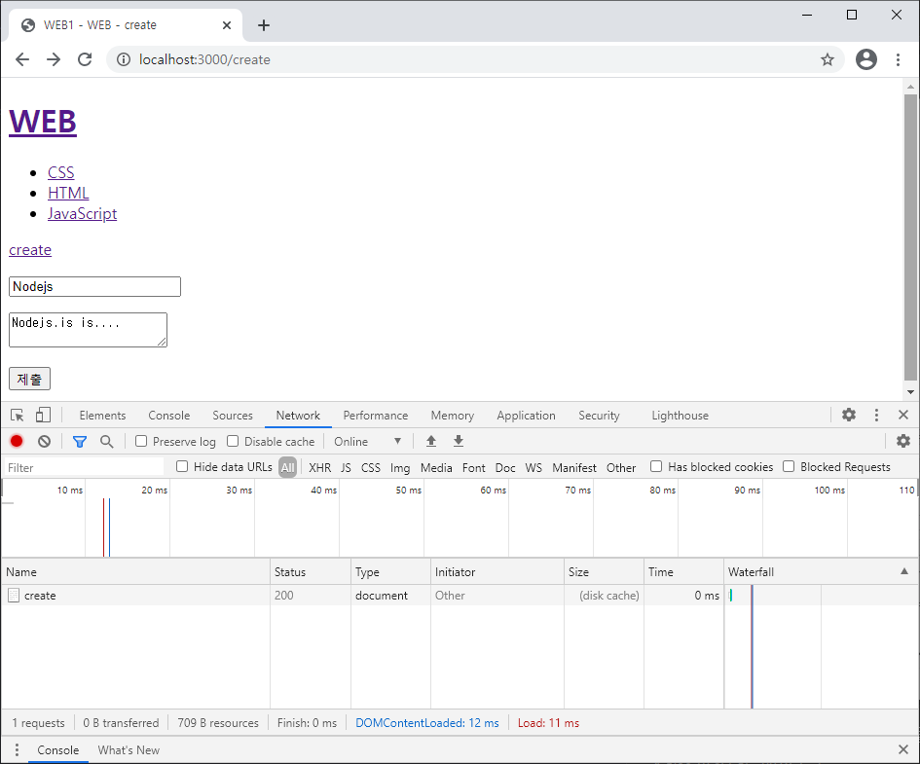Sort by the Waterfall column
Image resolution: width=920 pixels, height=764 pixels.
822,571
